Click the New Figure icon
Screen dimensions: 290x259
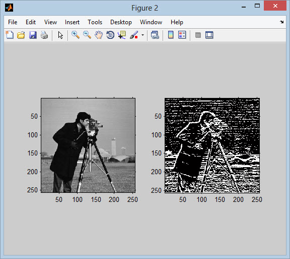(10, 35)
